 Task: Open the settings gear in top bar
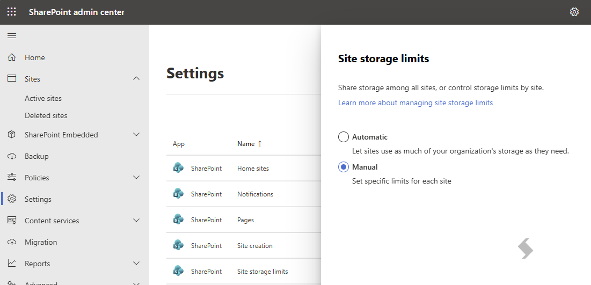(574, 12)
